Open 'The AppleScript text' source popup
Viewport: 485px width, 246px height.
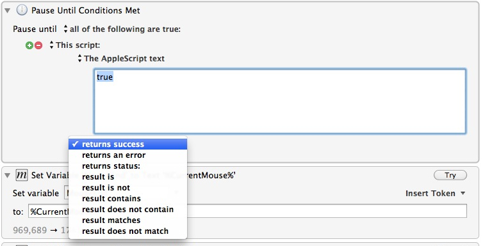coord(121,58)
